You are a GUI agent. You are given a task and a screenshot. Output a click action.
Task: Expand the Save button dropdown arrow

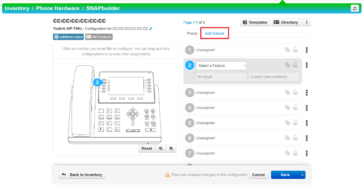click(x=302, y=175)
